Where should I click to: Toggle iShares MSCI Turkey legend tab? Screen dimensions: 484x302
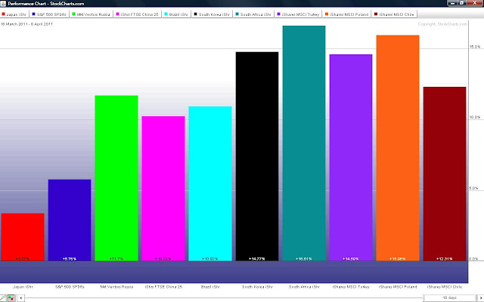[x=299, y=14]
